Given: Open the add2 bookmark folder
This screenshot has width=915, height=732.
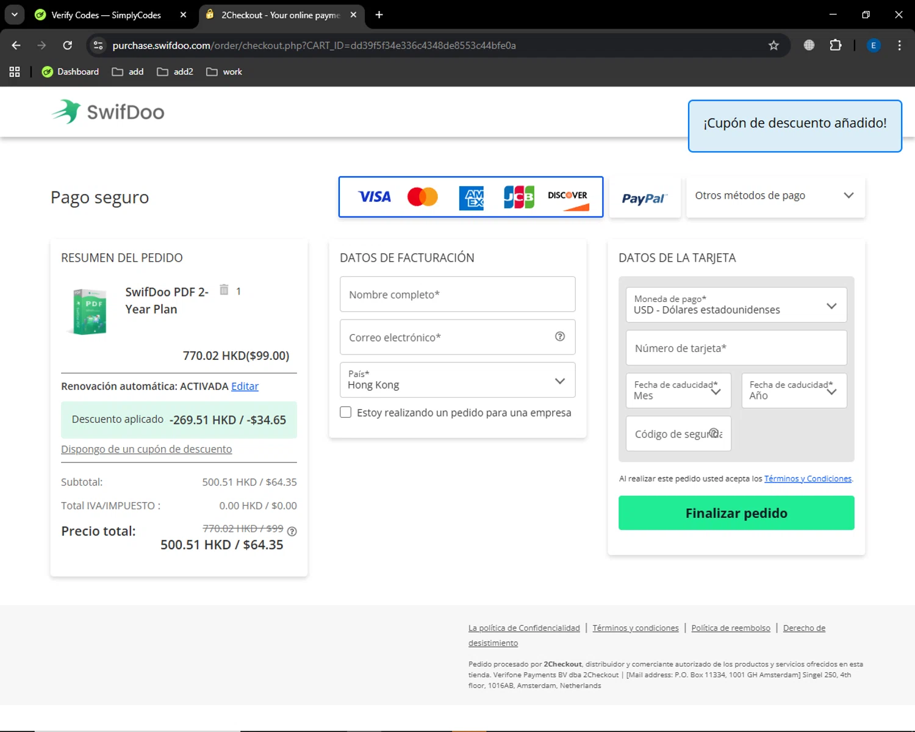Looking at the screenshot, I should pos(175,72).
